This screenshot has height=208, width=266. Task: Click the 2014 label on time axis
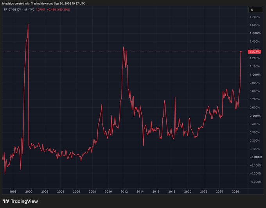[140, 192]
